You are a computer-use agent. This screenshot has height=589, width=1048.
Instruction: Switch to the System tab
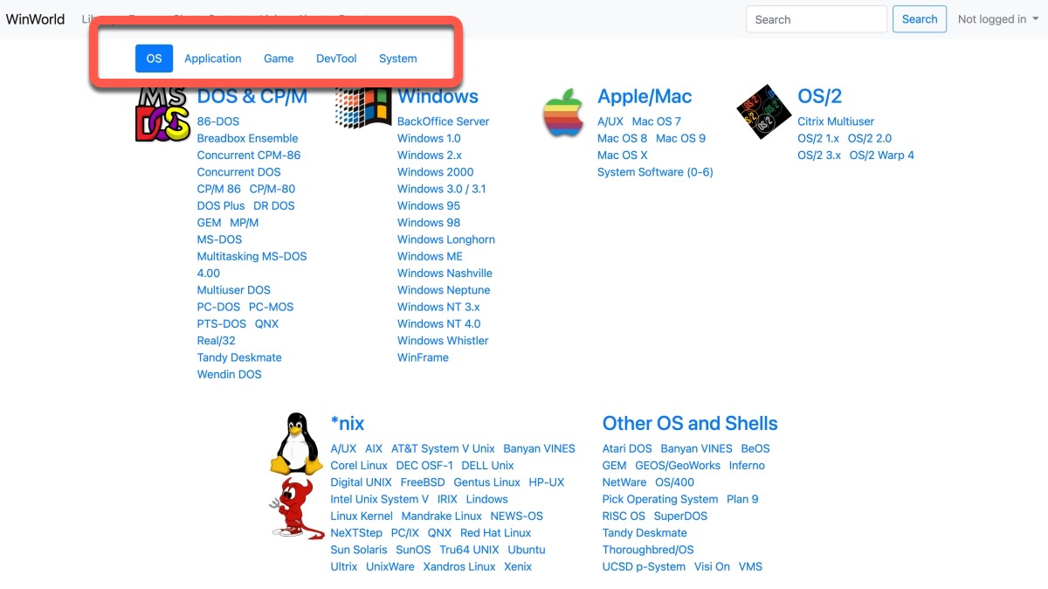(x=398, y=59)
